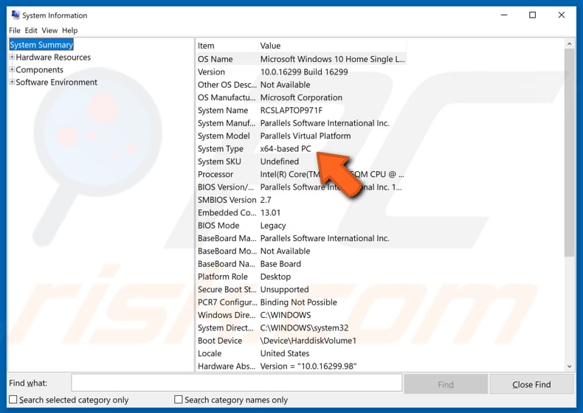
Task: Select the Other OS Desc... row
Action: [x=301, y=85]
